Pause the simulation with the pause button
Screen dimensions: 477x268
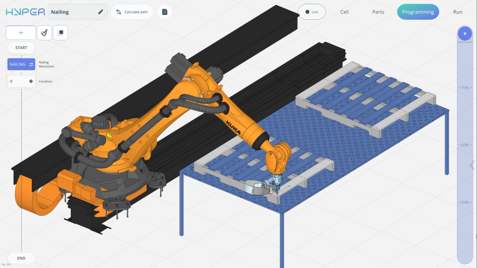(464, 33)
